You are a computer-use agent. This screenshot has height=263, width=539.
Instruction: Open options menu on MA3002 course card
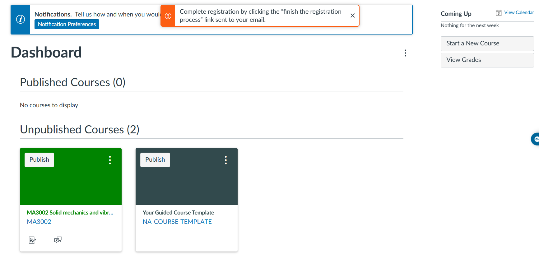pyautogui.click(x=110, y=160)
